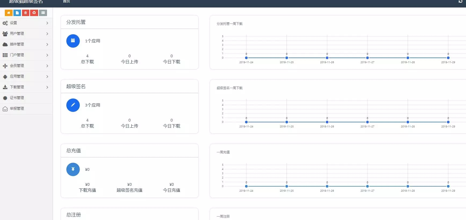
Task: Expand 门户管理 in the sidebar
Action: click(x=26, y=55)
